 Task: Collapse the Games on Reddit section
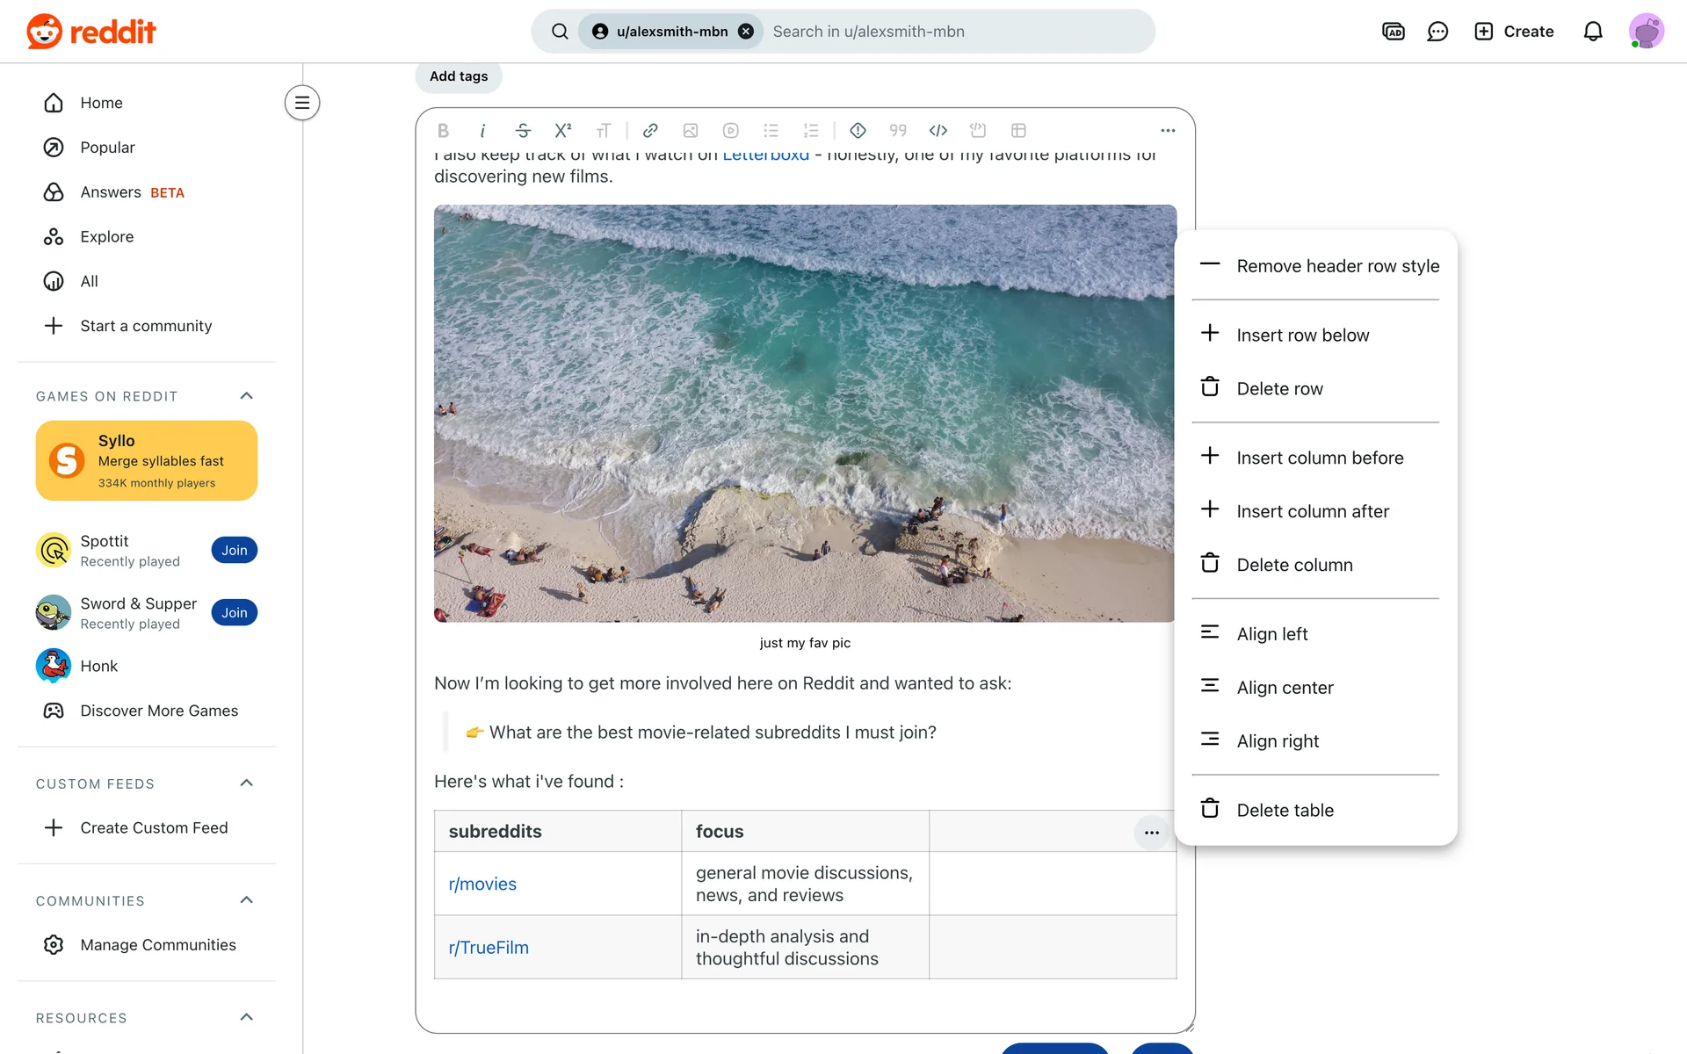click(x=246, y=396)
